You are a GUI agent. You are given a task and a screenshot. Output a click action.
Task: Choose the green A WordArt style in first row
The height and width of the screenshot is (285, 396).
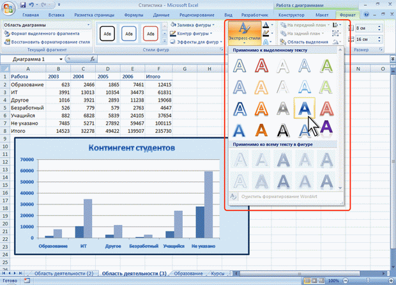pos(326,66)
